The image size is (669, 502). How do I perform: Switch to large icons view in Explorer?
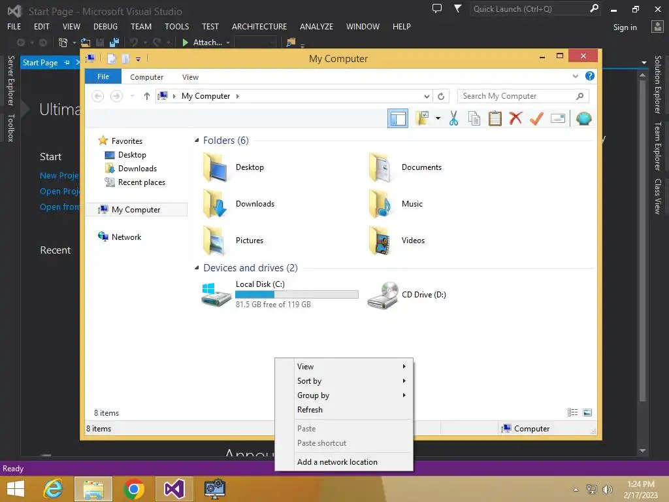click(587, 412)
